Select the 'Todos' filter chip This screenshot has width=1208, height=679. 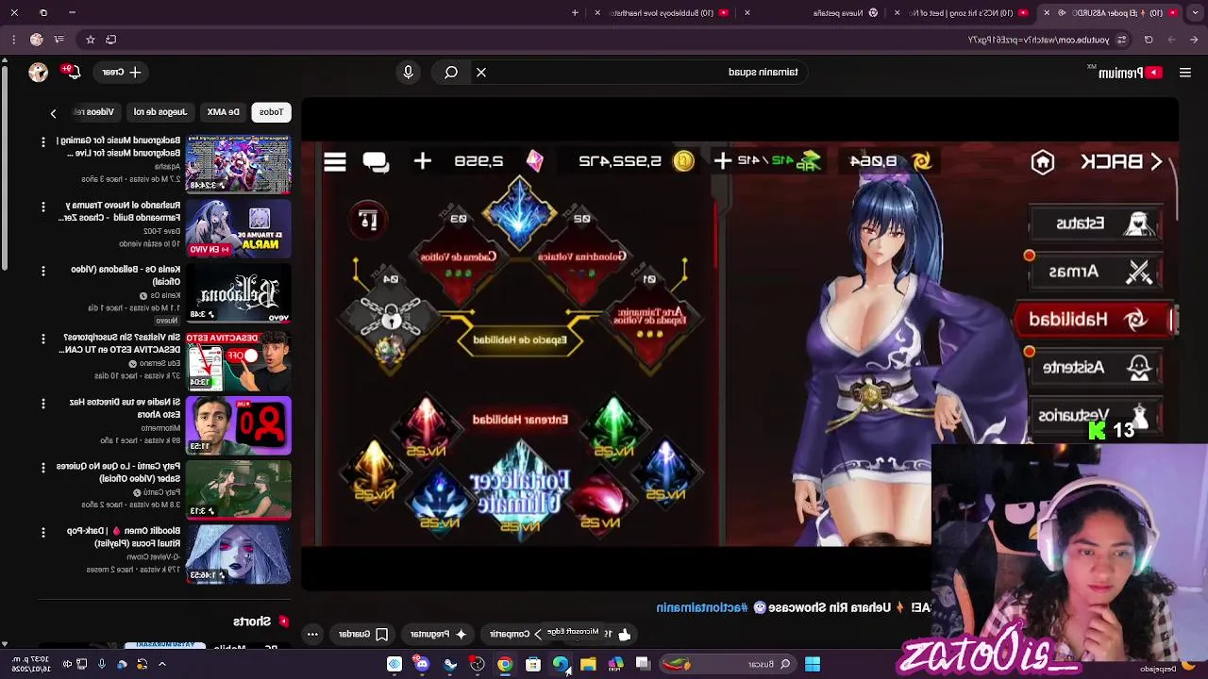tap(272, 111)
